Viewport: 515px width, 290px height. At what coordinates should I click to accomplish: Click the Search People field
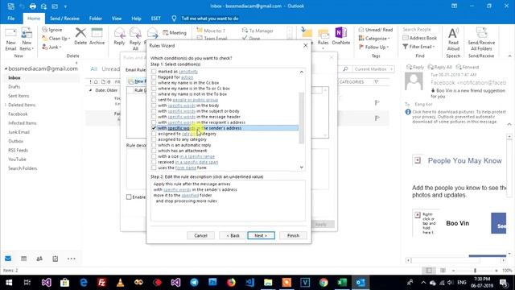[x=420, y=30]
